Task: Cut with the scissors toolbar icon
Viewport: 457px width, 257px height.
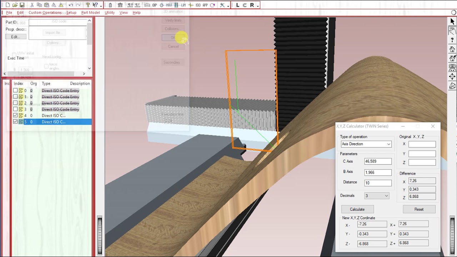Action: (x=32, y=5)
